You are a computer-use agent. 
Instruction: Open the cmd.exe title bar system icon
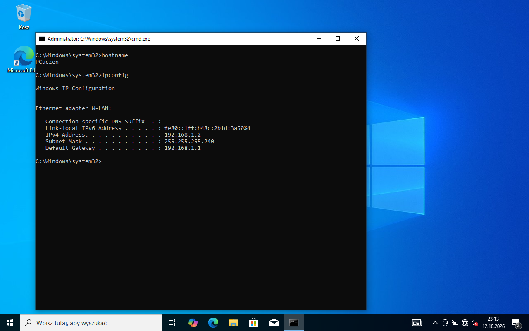click(42, 39)
